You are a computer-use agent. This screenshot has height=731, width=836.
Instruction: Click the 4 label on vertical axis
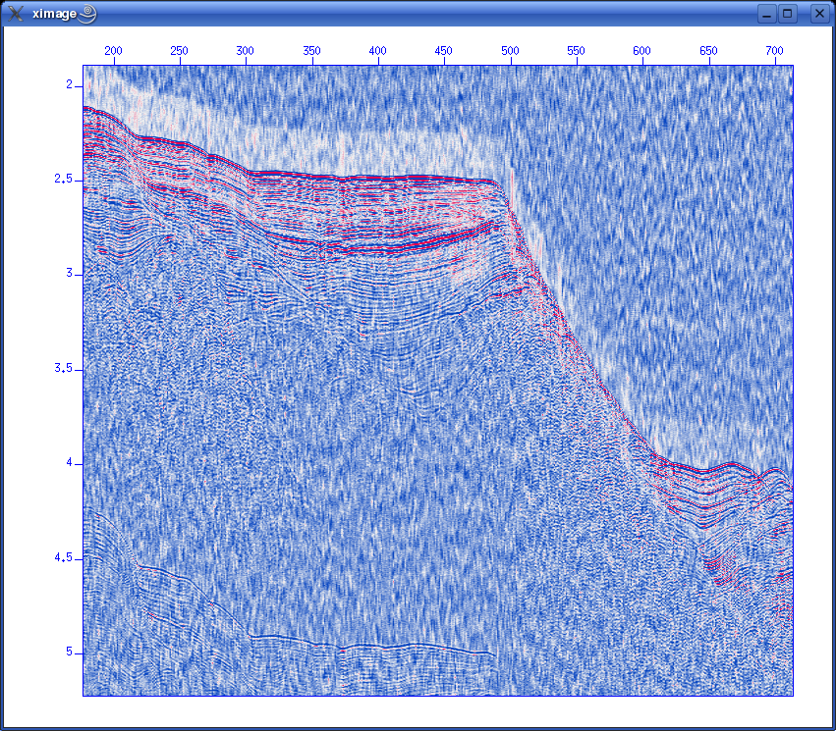click(69, 463)
